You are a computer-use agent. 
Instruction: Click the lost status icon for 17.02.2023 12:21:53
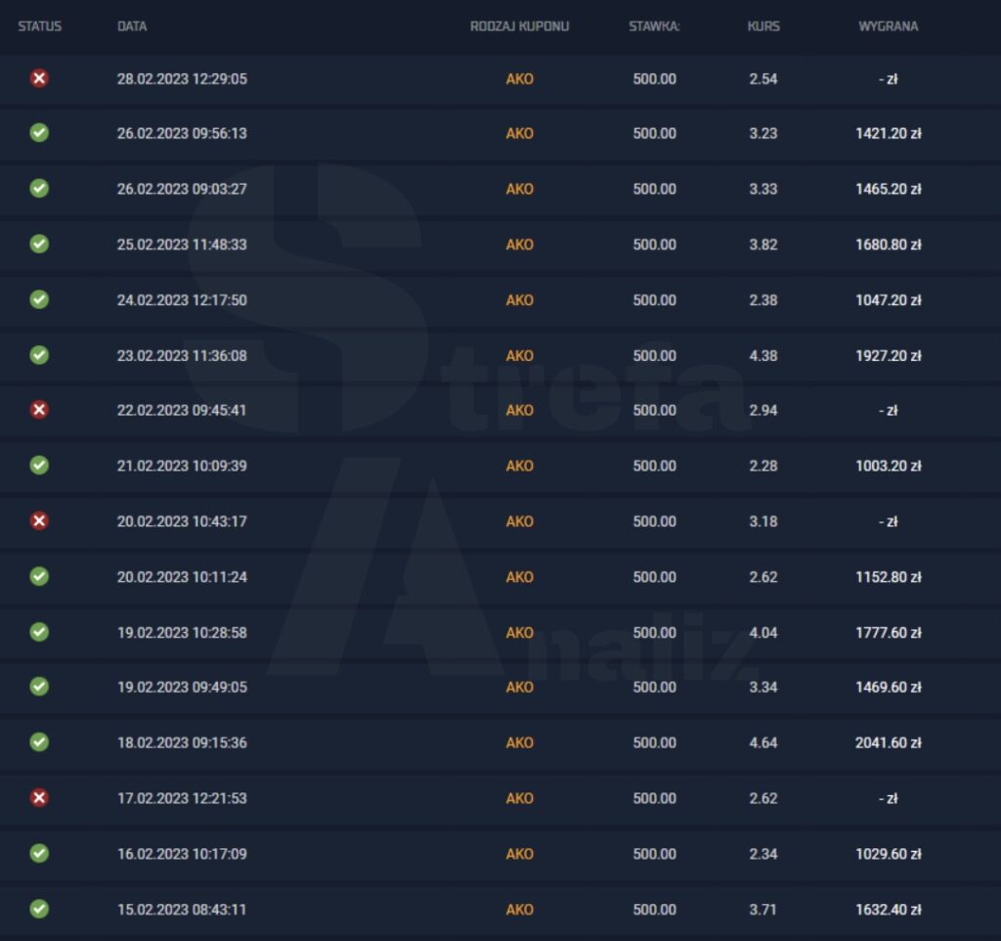[x=39, y=798]
